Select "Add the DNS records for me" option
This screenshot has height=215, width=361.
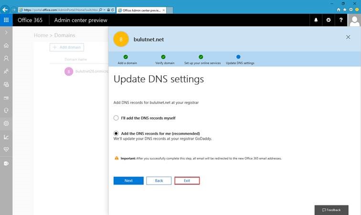click(x=116, y=133)
